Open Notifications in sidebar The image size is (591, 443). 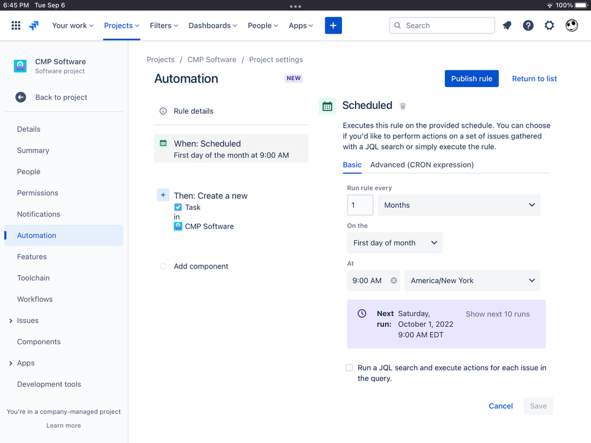point(38,214)
